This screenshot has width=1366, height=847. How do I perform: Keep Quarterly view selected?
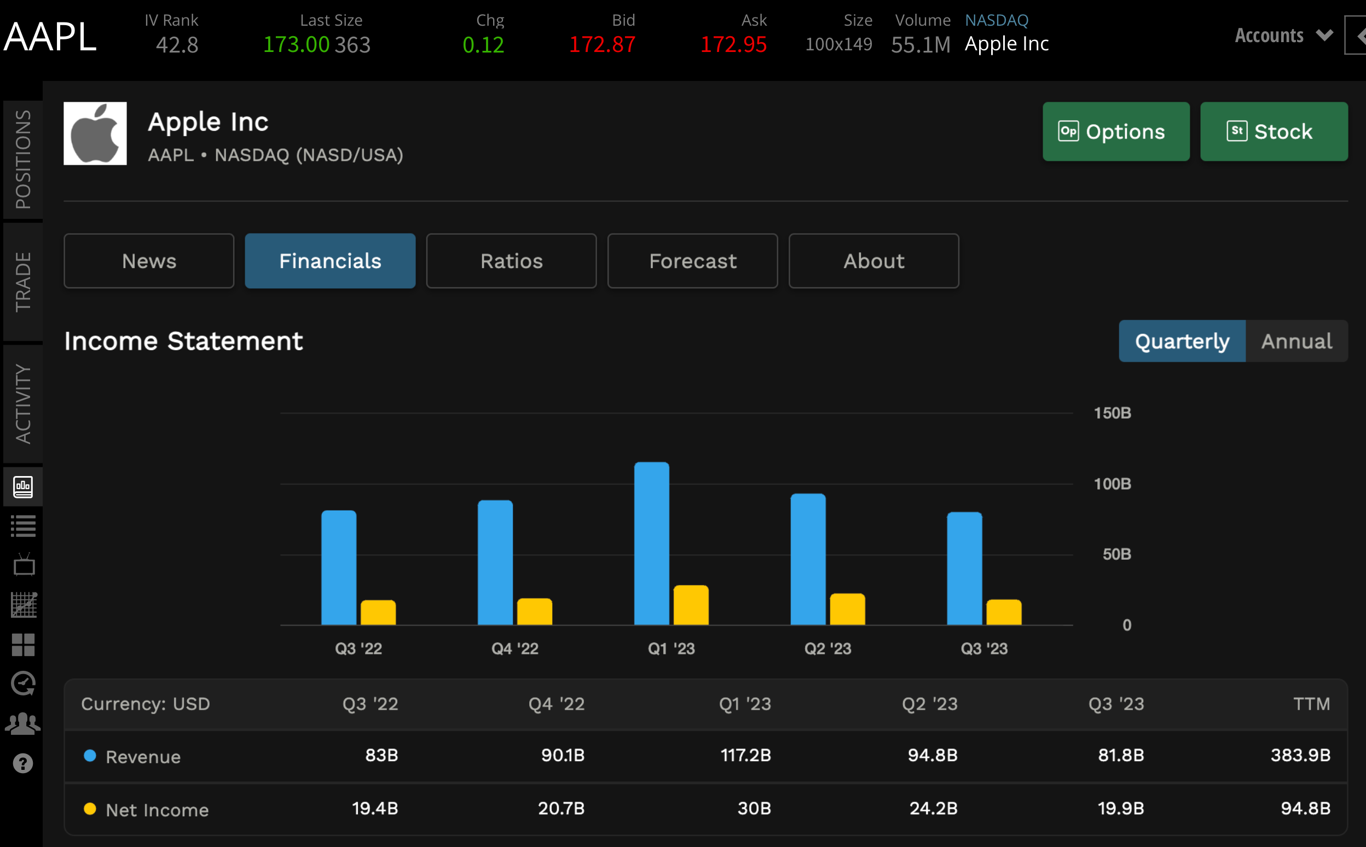coord(1181,340)
